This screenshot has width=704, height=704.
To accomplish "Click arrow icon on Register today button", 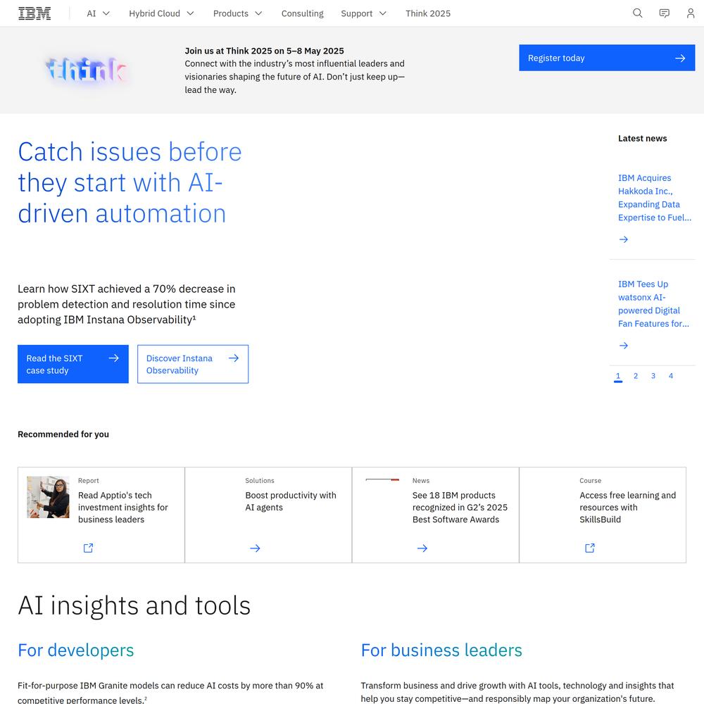I will (x=680, y=58).
